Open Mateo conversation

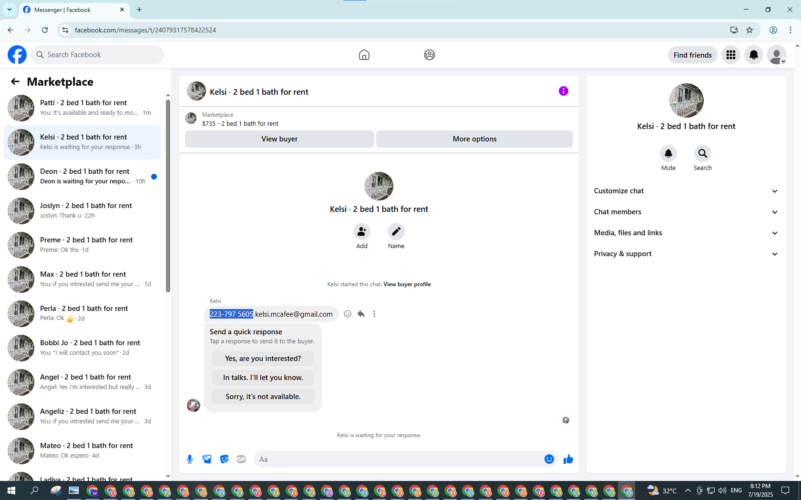tap(82, 451)
